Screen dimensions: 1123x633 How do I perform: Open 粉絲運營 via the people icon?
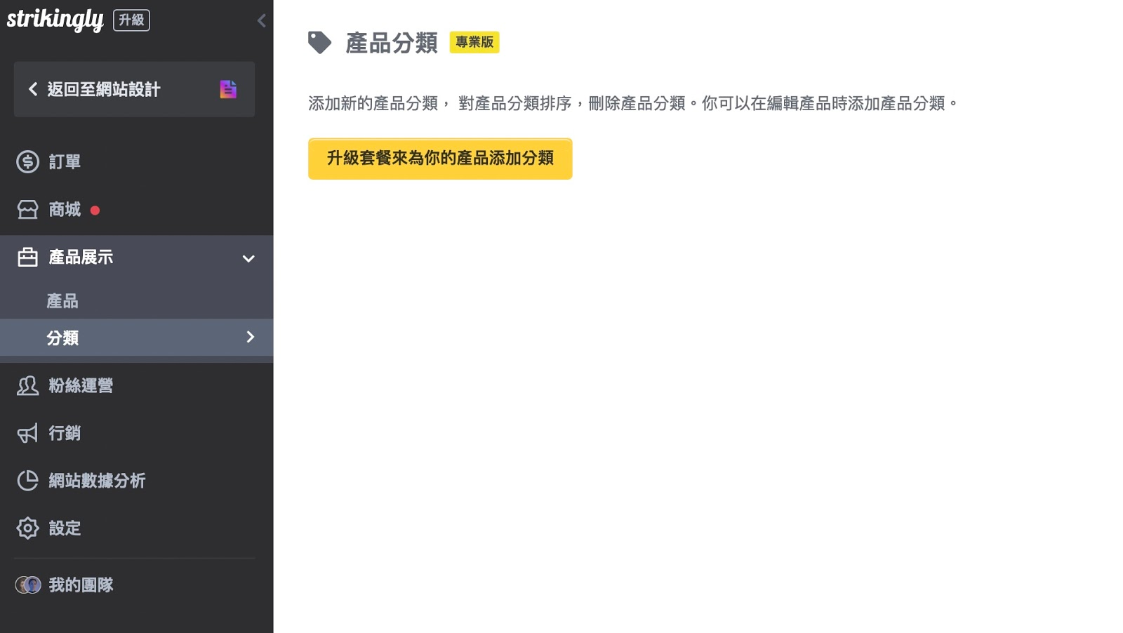point(27,385)
